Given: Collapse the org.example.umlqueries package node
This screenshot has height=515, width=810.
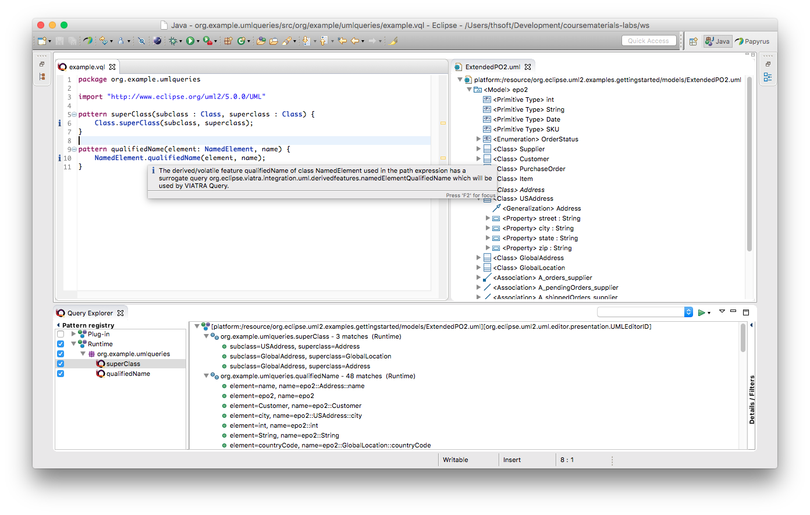Looking at the screenshot, I should pos(83,354).
